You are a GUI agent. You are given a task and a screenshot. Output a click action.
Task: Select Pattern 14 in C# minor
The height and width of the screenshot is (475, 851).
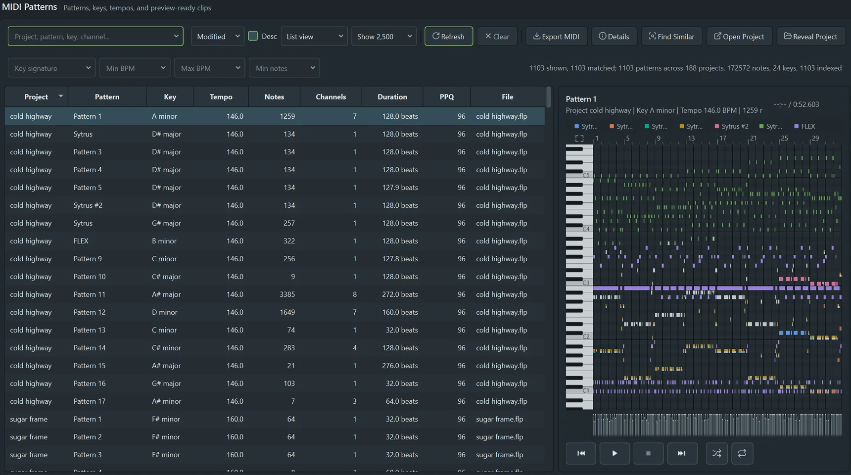[275, 348]
